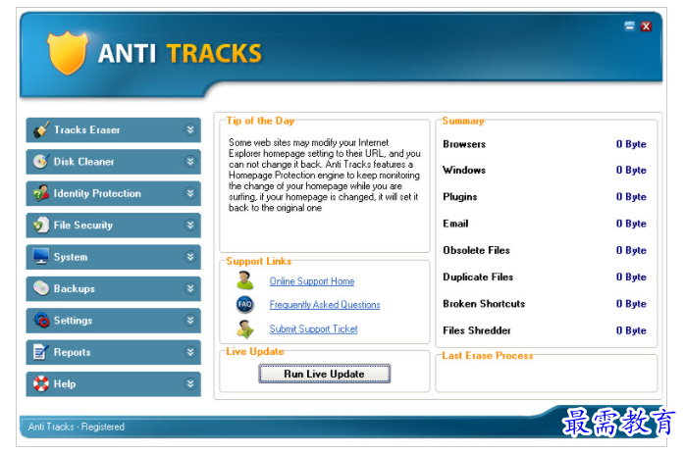684x453 pixels.
Task: Open the Submit Support Ticket link
Action: pos(313,328)
